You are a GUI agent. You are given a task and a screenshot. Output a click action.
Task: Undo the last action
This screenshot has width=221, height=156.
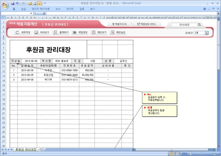[17, 3]
